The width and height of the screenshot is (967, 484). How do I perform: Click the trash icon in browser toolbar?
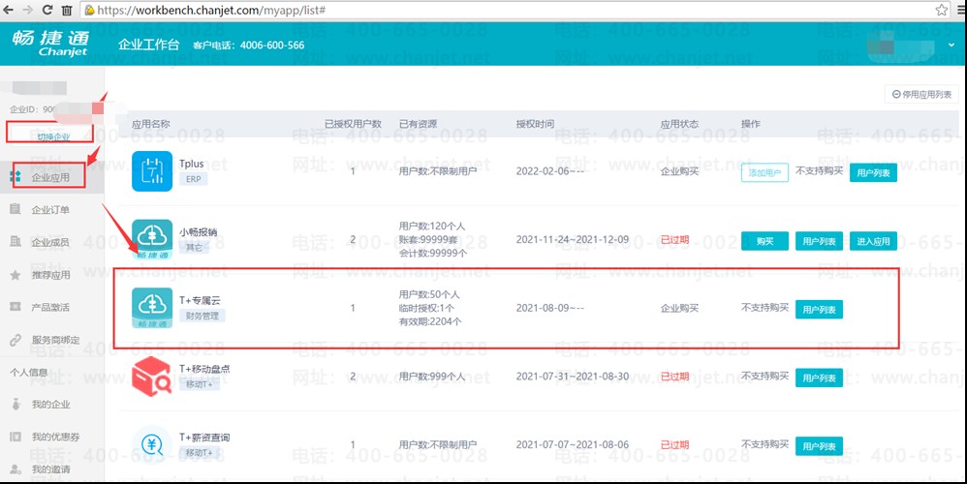pyautogui.click(x=67, y=11)
